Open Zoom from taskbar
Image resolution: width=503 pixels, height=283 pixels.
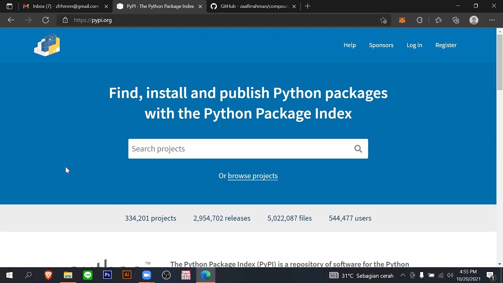[x=147, y=275]
